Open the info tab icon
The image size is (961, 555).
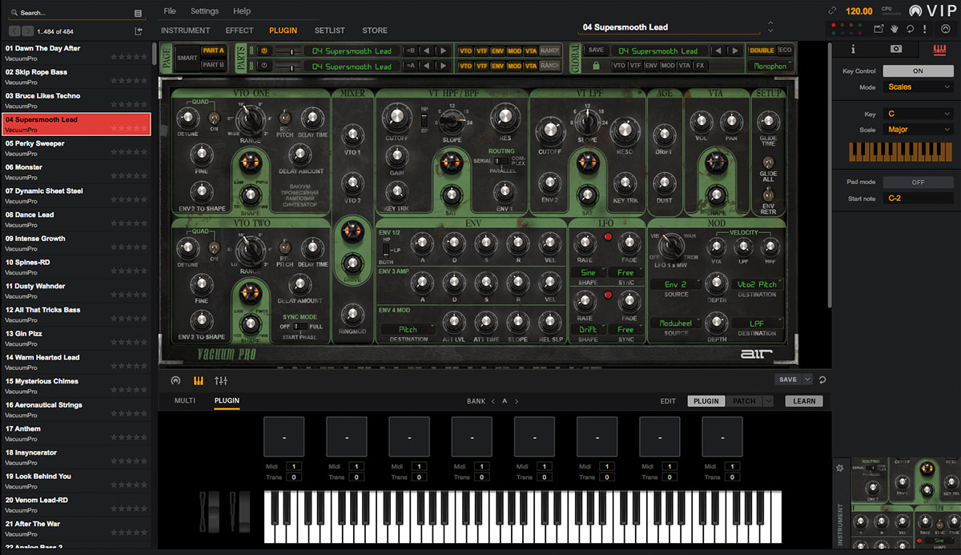[852, 49]
